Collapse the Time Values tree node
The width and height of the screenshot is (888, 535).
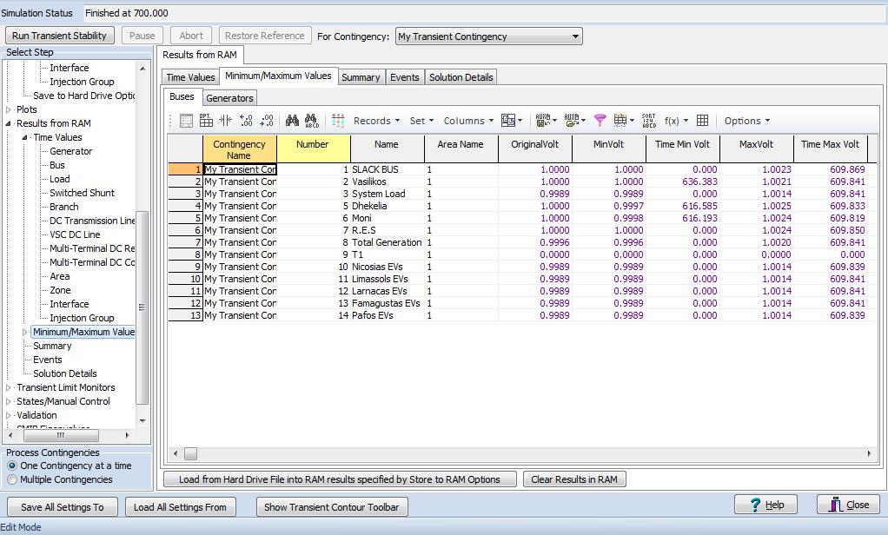[25, 137]
